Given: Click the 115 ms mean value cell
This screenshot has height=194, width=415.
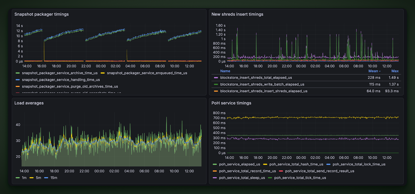Looking at the screenshot, I should [x=375, y=84].
